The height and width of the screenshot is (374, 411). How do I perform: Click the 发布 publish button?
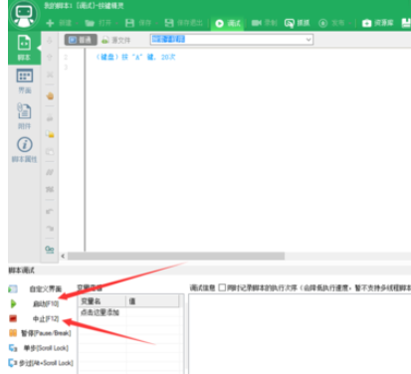(331, 23)
